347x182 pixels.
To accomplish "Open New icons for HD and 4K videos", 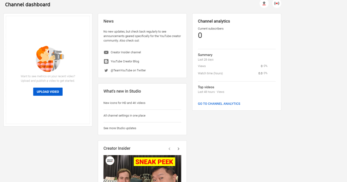I will pos(124,103).
